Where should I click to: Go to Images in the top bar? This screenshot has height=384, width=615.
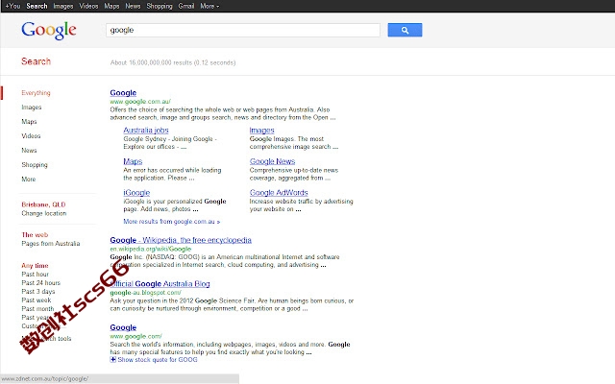63,6
